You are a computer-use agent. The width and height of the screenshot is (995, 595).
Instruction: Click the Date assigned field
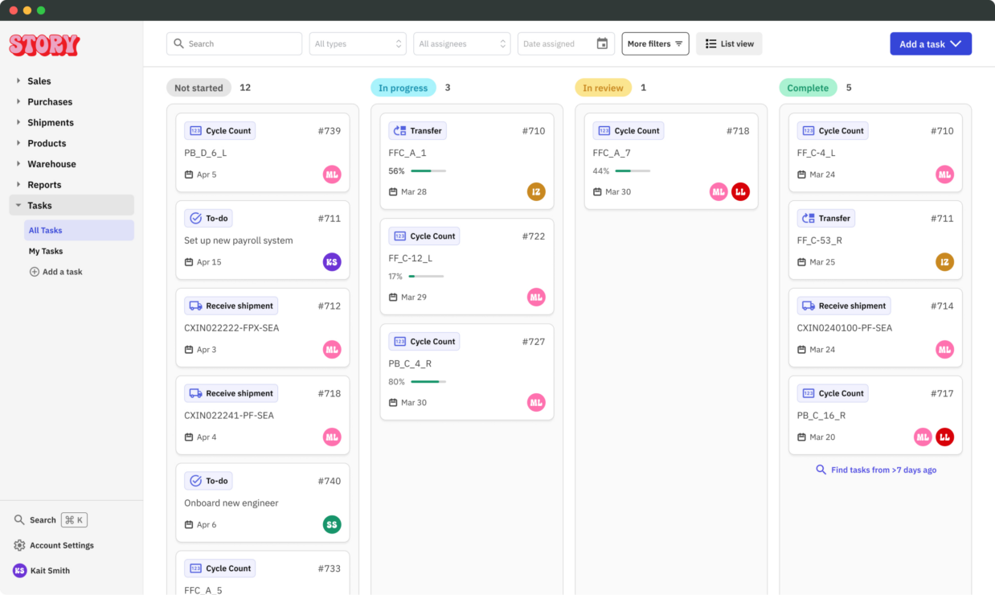click(566, 44)
